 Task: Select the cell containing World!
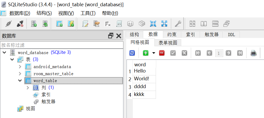pos(144,79)
